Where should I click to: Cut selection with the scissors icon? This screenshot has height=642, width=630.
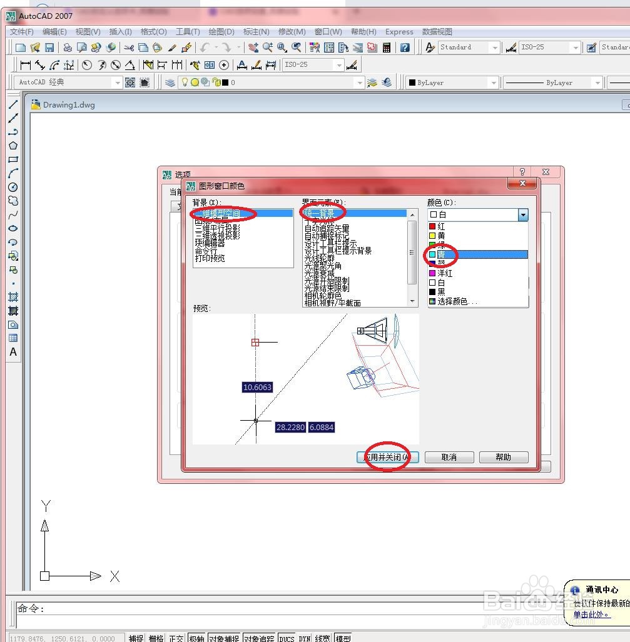(129, 48)
